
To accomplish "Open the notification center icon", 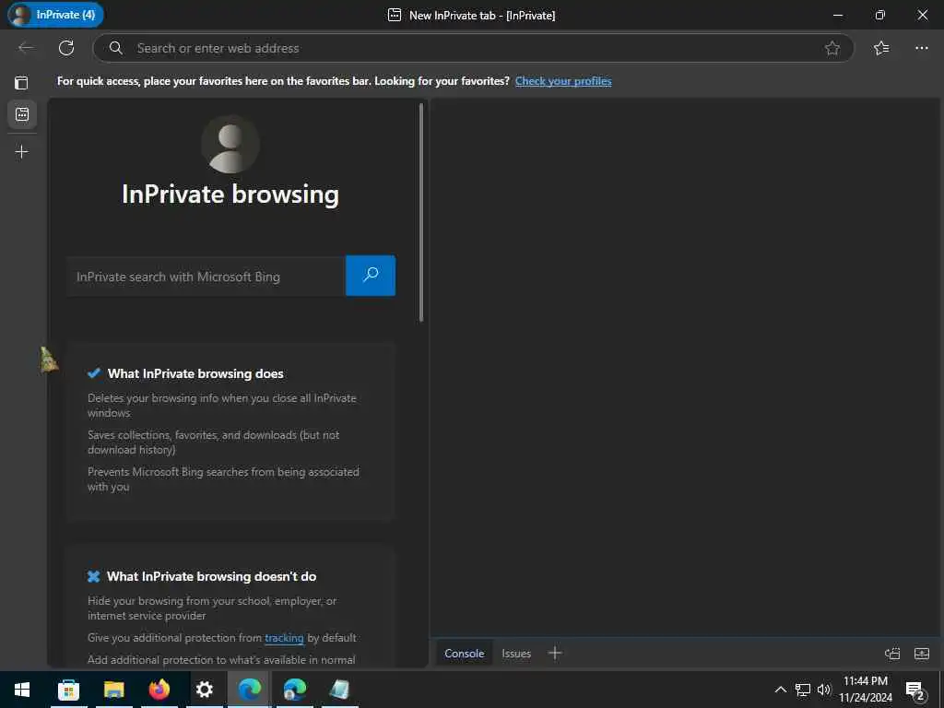I will click(x=915, y=690).
